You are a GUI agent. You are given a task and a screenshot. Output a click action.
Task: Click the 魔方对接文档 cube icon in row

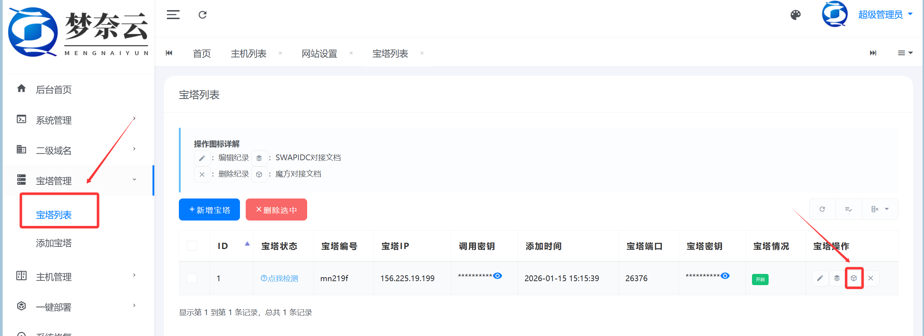(854, 278)
